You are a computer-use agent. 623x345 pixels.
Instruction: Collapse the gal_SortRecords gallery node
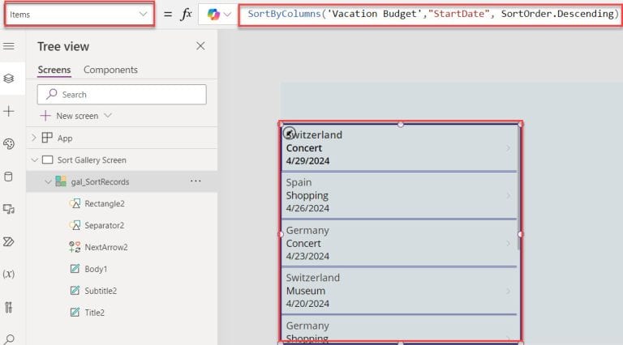(48, 181)
